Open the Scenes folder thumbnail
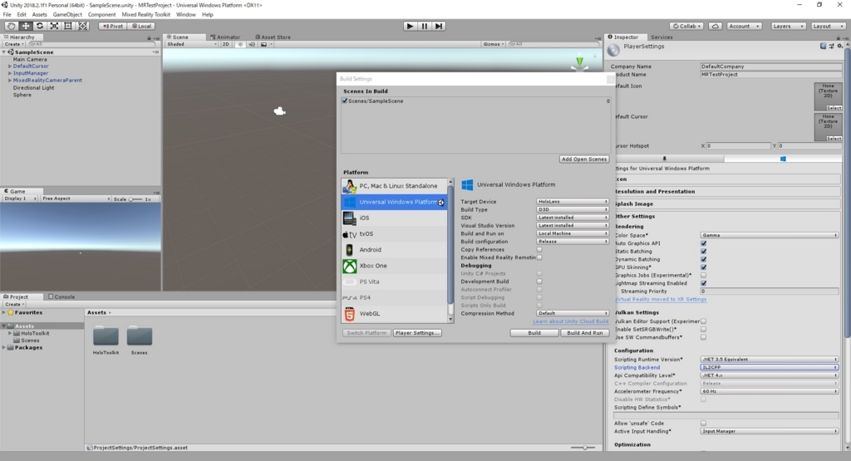851x461 pixels. [140, 336]
